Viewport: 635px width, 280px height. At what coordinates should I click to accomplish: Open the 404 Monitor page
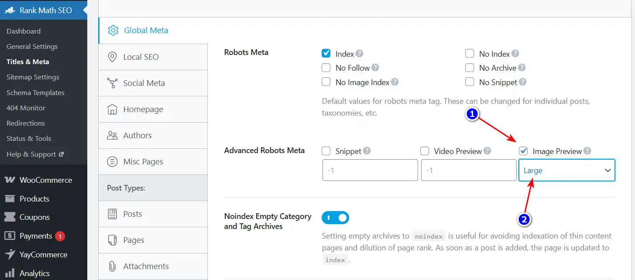pyautogui.click(x=25, y=108)
